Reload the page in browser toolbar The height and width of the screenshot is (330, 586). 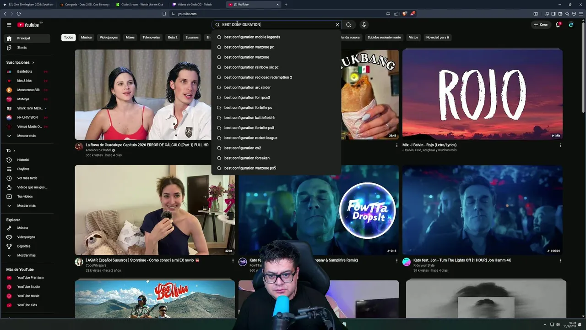click(19, 14)
